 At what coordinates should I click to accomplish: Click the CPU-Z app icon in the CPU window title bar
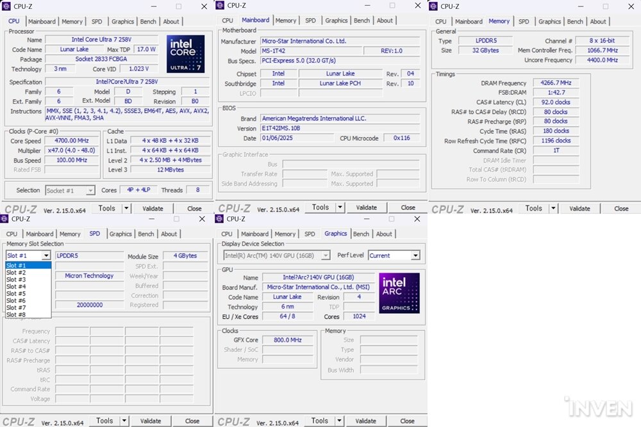[6, 6]
